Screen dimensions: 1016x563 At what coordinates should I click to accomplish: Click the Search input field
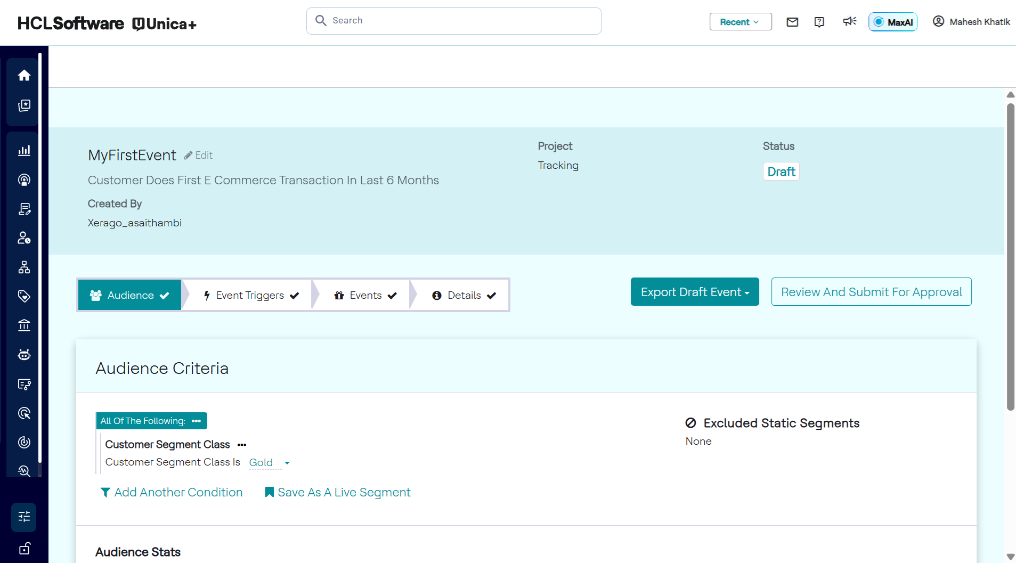point(453,21)
